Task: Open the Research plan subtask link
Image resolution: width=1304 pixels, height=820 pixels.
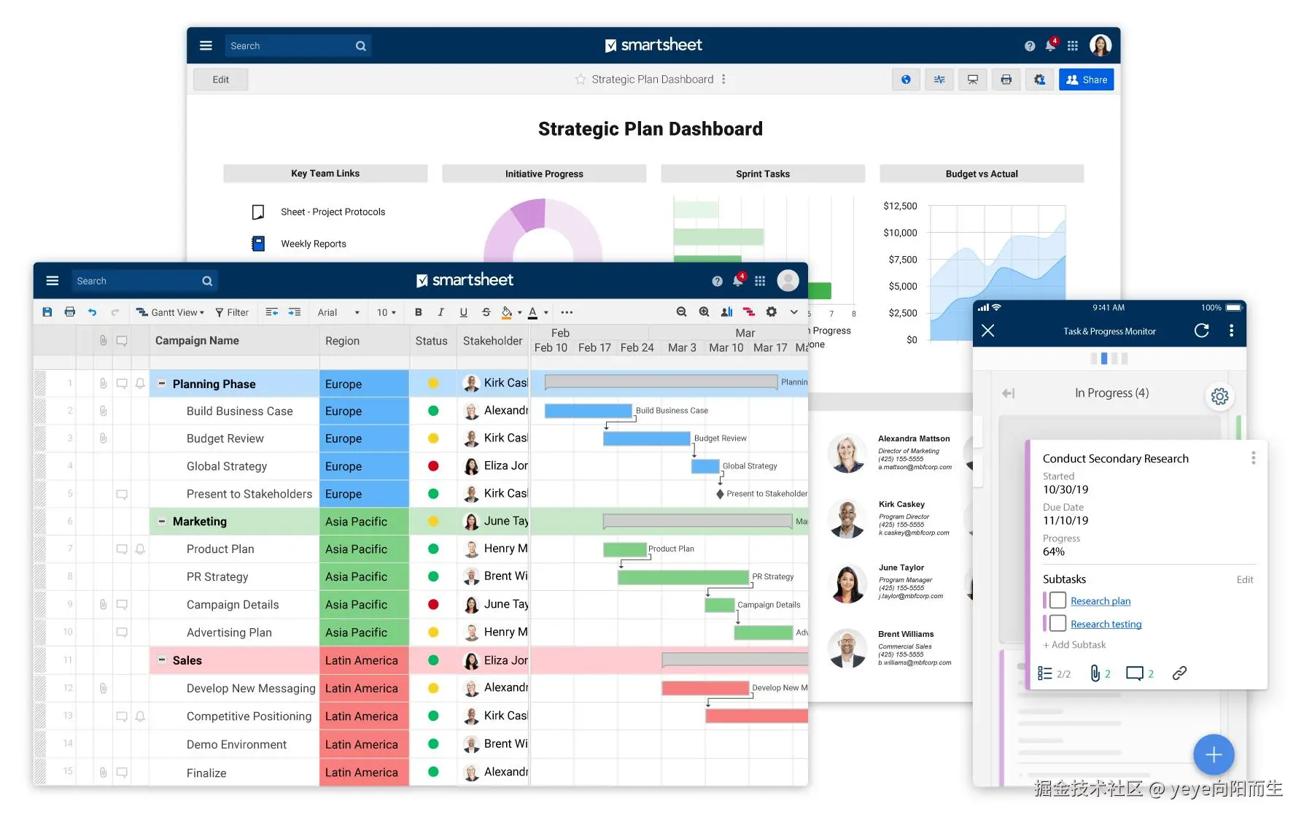Action: [x=1101, y=601]
